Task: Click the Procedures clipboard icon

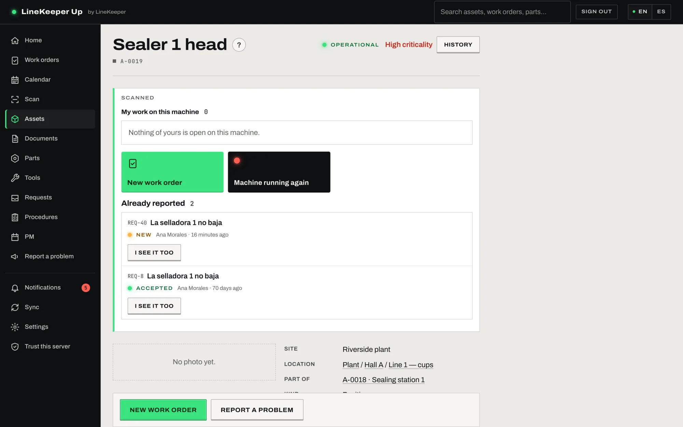Action: [15, 217]
